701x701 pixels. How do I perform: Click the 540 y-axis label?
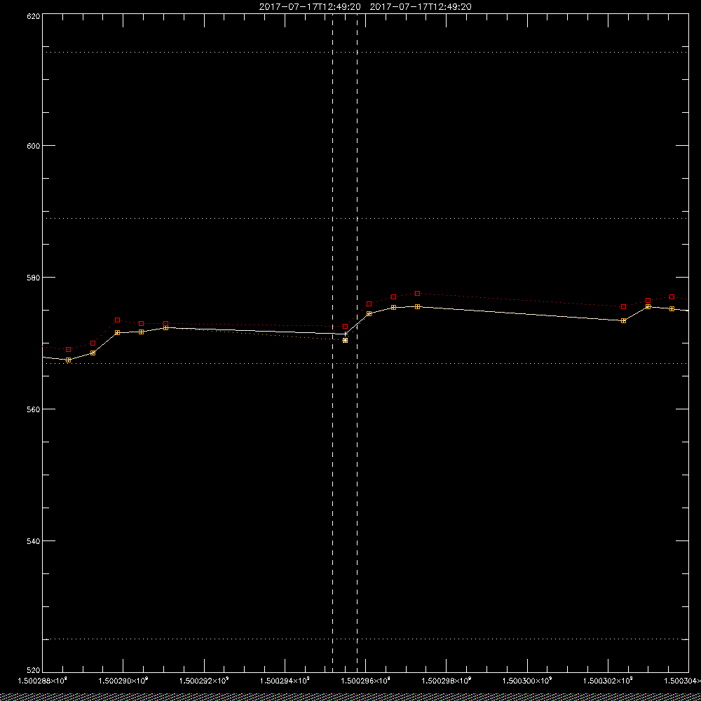point(34,541)
